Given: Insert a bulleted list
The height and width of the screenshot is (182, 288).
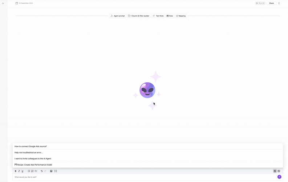Looking at the screenshot, I should (x=29, y=171).
